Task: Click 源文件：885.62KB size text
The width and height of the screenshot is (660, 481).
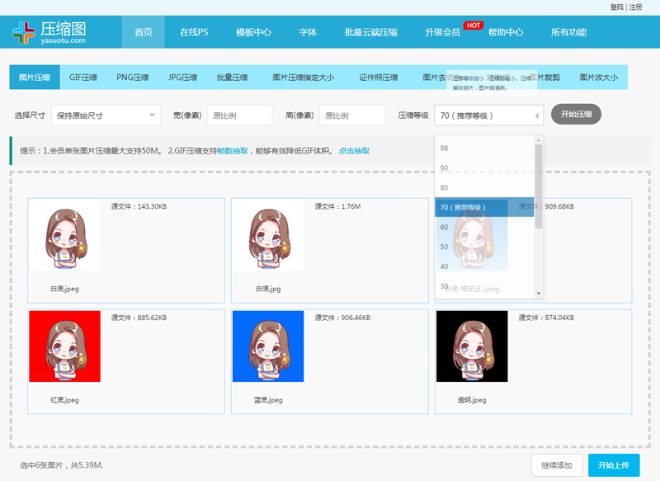Action: [139, 318]
